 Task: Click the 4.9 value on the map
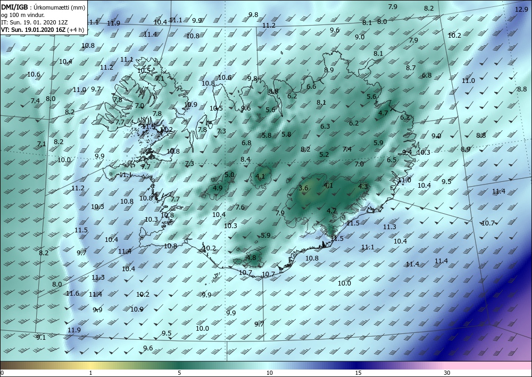point(218,188)
